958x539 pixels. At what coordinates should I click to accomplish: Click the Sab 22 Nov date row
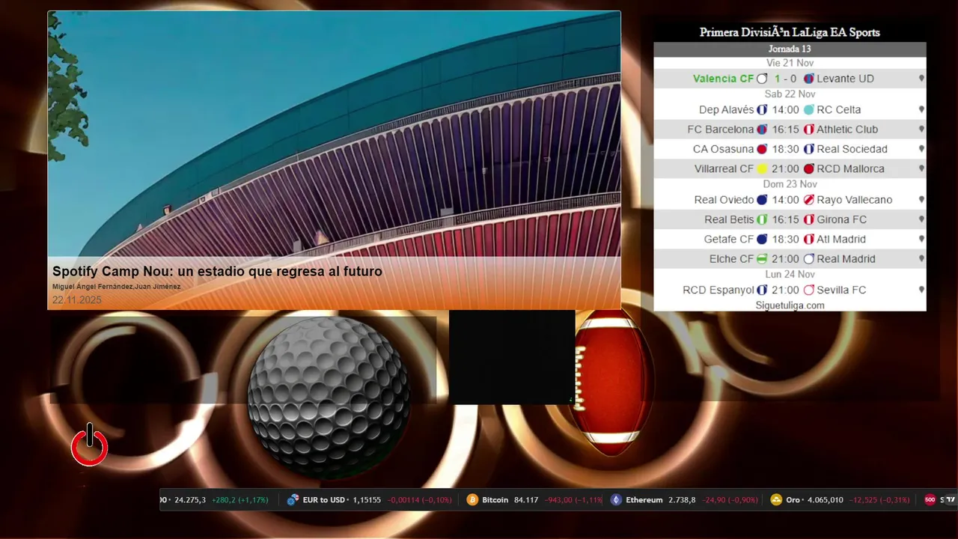click(x=790, y=94)
